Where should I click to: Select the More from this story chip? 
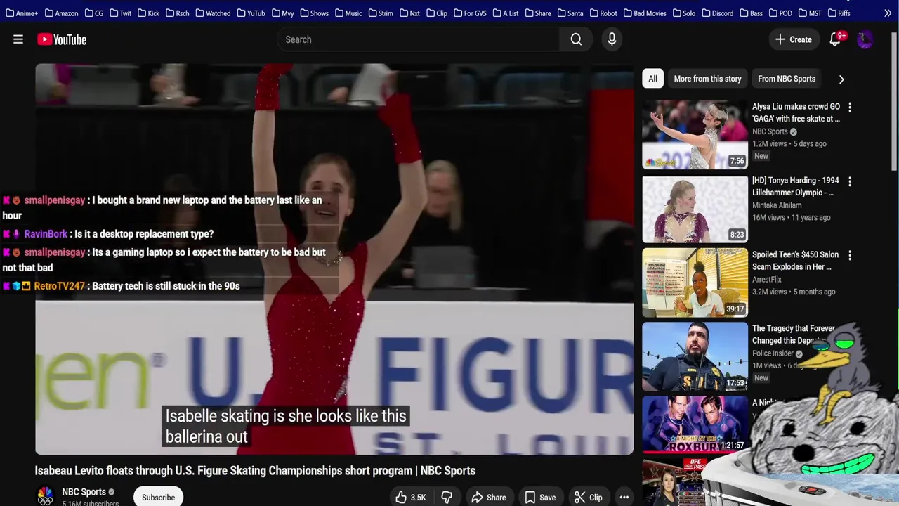click(x=707, y=79)
